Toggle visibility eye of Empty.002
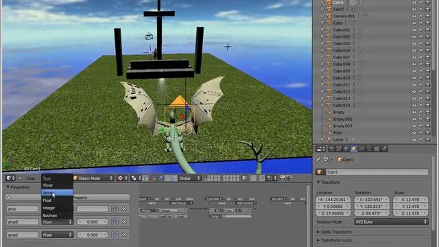 (414, 119)
